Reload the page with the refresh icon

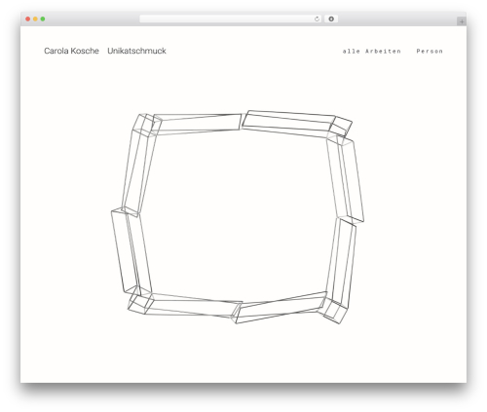click(317, 19)
